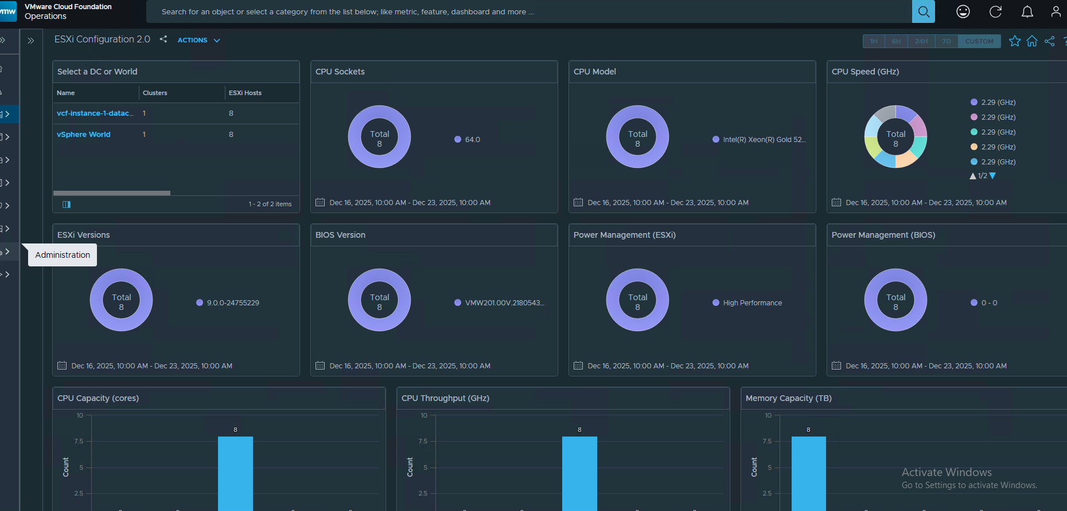Toggle the High Performance legend item
Viewport: 1067px width, 511px height.
coord(751,303)
